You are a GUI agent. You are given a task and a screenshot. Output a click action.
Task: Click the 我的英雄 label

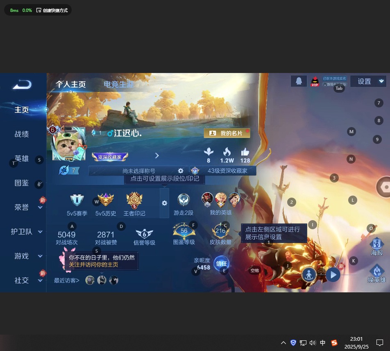point(221,212)
